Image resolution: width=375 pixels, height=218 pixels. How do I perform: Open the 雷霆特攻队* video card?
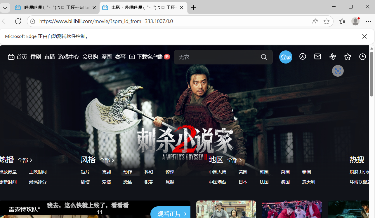tap(95, 209)
